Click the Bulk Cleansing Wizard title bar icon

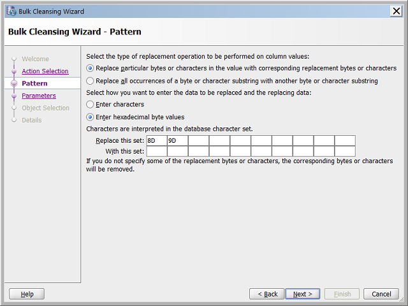(x=10, y=11)
